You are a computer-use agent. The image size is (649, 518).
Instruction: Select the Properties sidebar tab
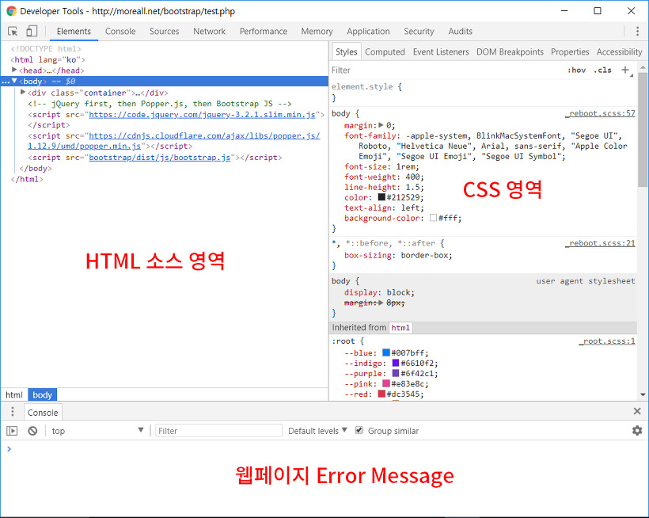click(570, 51)
